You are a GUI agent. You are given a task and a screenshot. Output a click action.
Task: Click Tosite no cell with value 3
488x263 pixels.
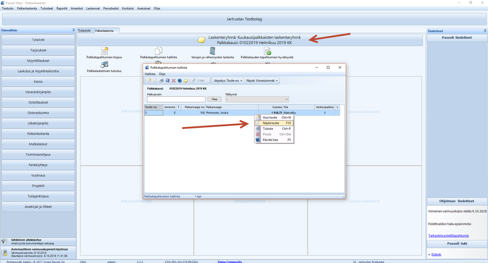(x=153, y=113)
